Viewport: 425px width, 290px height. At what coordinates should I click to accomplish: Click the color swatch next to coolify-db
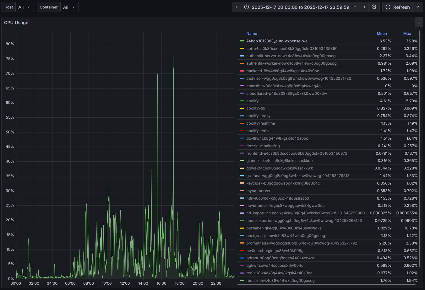pyautogui.click(x=242, y=108)
